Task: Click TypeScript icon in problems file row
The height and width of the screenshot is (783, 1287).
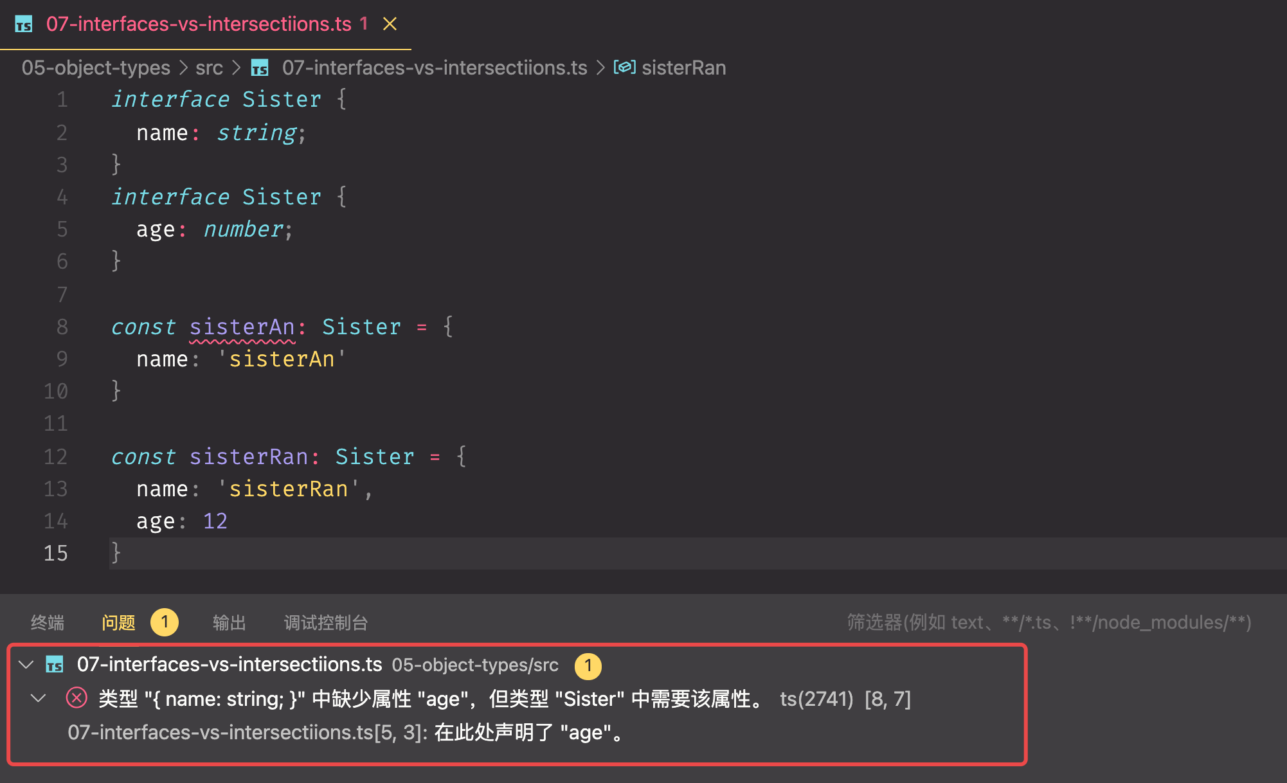Action: (x=55, y=664)
